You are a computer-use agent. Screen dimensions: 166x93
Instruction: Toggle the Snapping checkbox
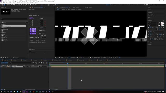click(x=49, y=5)
